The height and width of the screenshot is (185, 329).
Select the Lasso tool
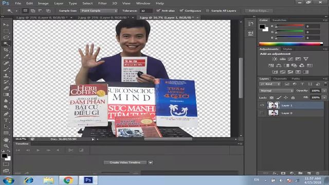click(x=6, y=38)
